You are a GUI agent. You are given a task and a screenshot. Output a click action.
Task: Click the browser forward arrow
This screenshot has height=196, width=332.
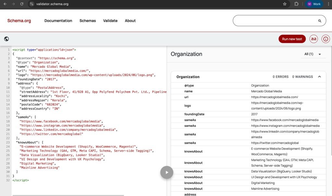(x=13, y=4)
